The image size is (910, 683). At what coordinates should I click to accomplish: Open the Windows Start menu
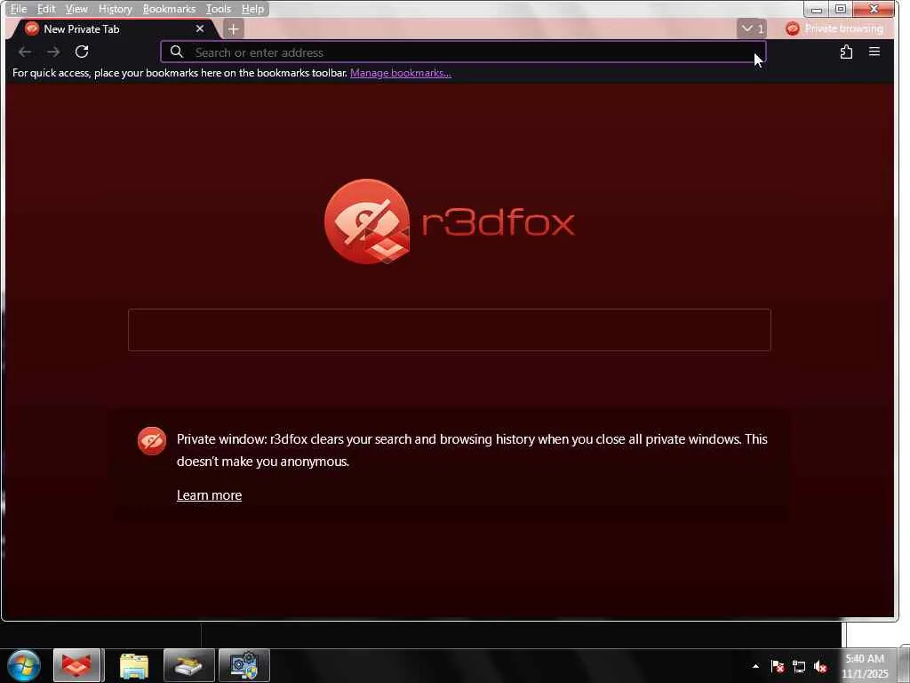coord(24,665)
